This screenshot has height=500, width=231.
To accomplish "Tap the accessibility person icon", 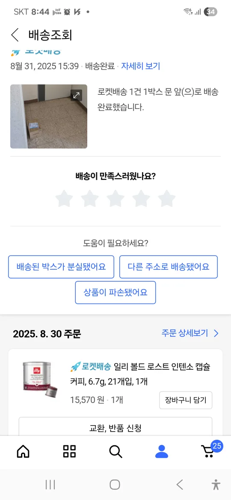I will [216, 485].
